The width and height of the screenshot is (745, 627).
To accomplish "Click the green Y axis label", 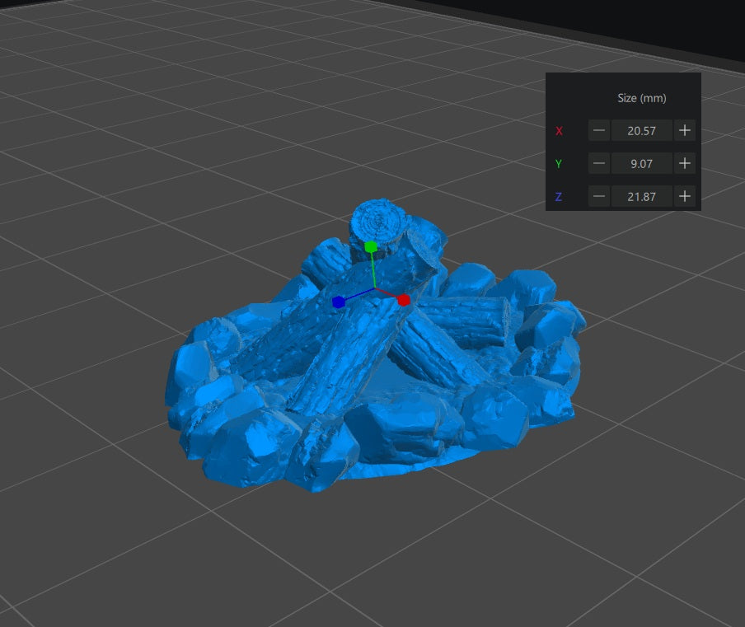I will (x=559, y=164).
